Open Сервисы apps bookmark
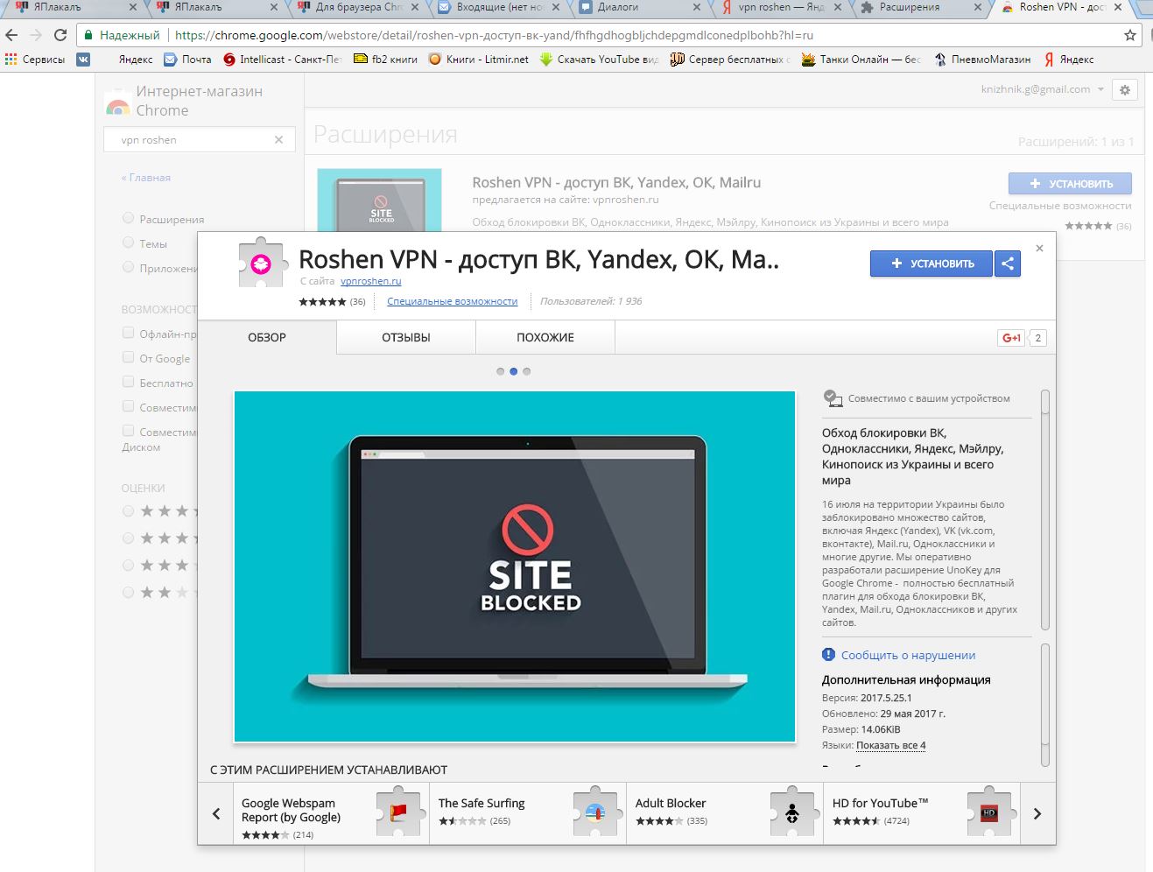Viewport: 1153px width, 872px height. (35, 60)
